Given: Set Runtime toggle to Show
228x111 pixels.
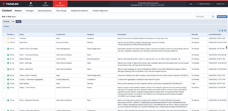Looking at the screenshot, I should click(x=18, y=22).
